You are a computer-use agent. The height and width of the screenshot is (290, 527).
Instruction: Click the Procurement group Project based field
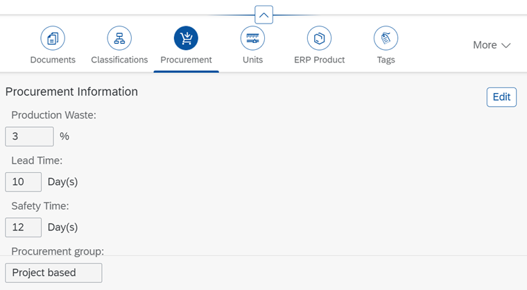[53, 273]
